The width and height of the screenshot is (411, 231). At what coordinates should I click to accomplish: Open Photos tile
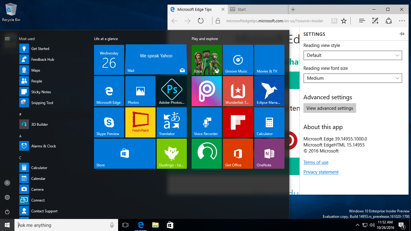click(x=140, y=91)
